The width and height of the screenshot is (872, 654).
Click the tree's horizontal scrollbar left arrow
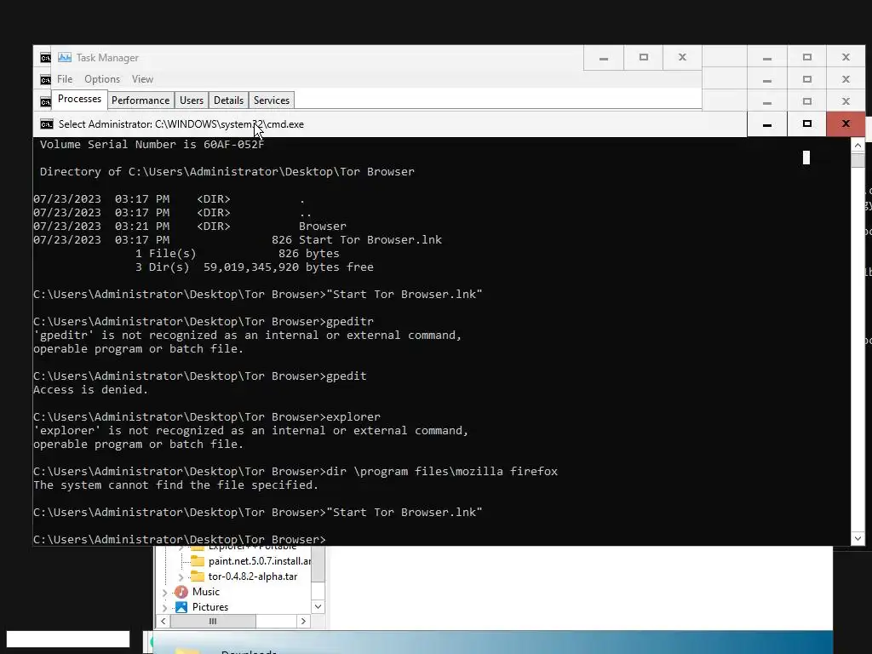click(163, 621)
